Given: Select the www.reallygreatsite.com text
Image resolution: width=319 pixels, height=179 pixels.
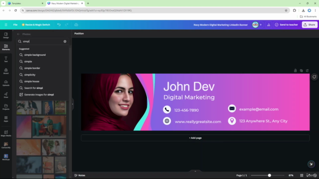Looking at the screenshot, I should (198, 121).
